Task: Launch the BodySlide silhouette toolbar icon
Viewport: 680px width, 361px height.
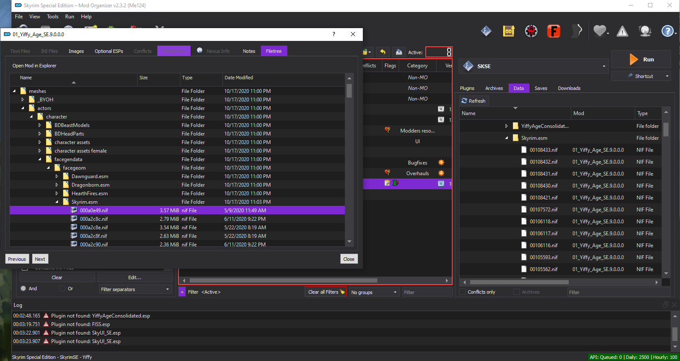Action: tap(576, 31)
